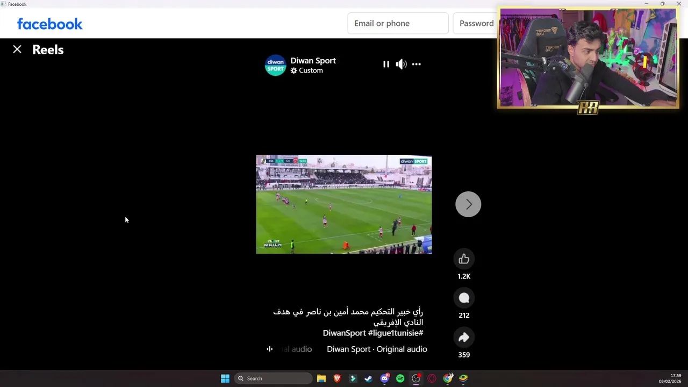
Task: Open the Windows Start menu
Action: 225,378
